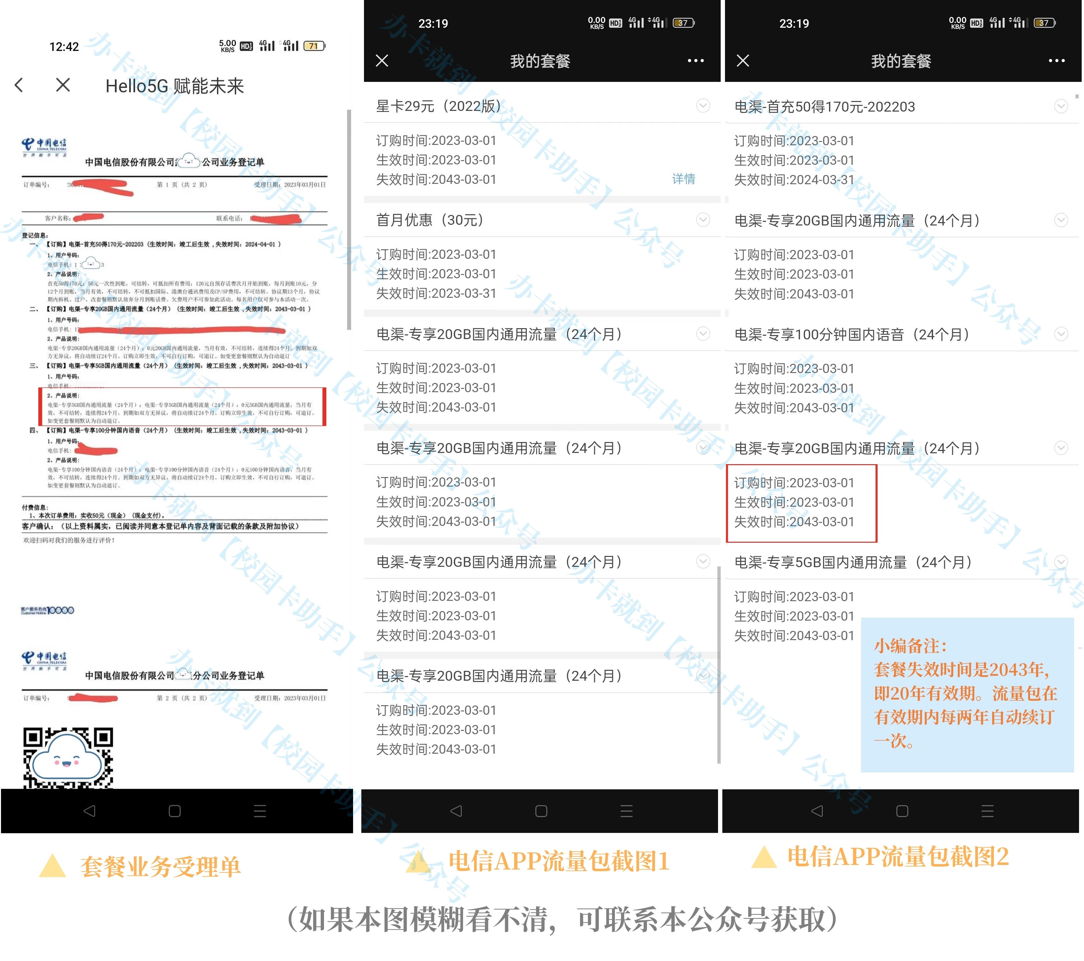Open 详情 link under 星卡29元

pos(684,179)
